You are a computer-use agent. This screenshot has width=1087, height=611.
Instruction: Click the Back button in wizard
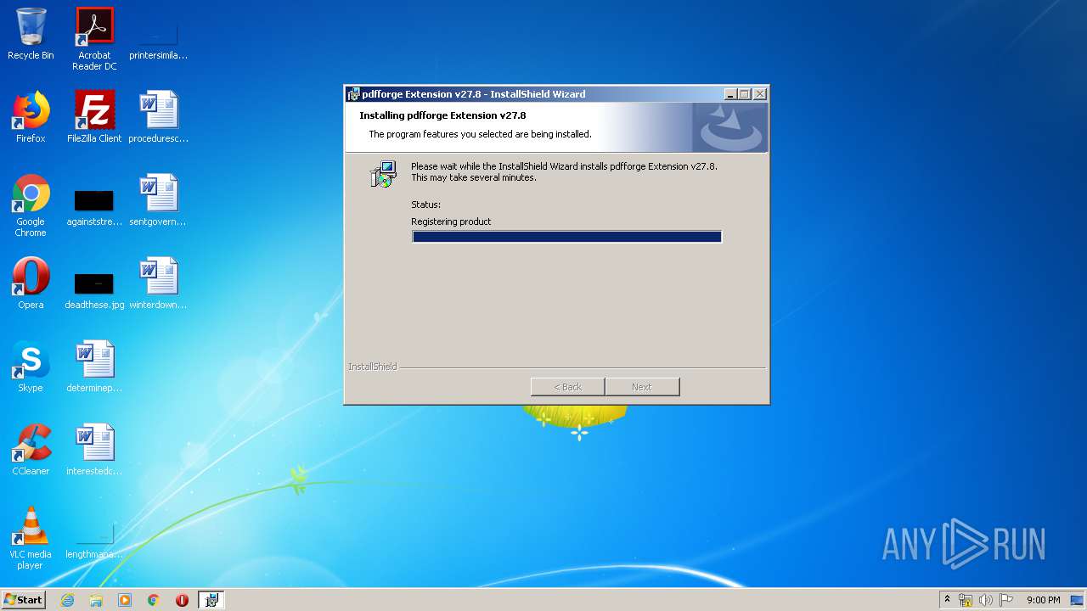pos(568,387)
